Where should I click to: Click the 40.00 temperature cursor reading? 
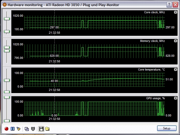click(54, 81)
